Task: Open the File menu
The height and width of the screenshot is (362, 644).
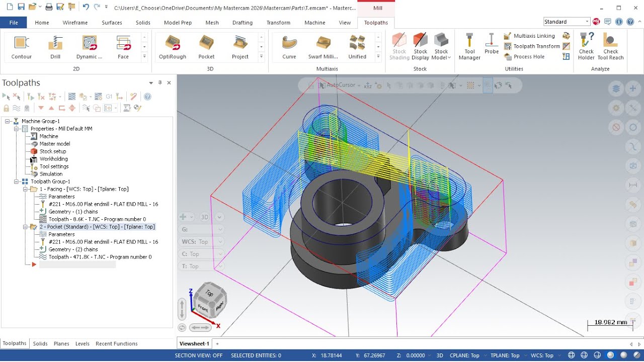Action: [x=14, y=23]
